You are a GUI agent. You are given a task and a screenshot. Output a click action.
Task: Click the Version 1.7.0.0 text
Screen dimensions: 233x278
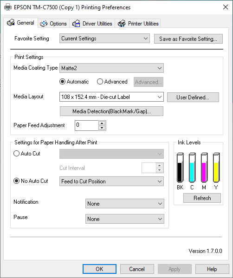pos(205,251)
